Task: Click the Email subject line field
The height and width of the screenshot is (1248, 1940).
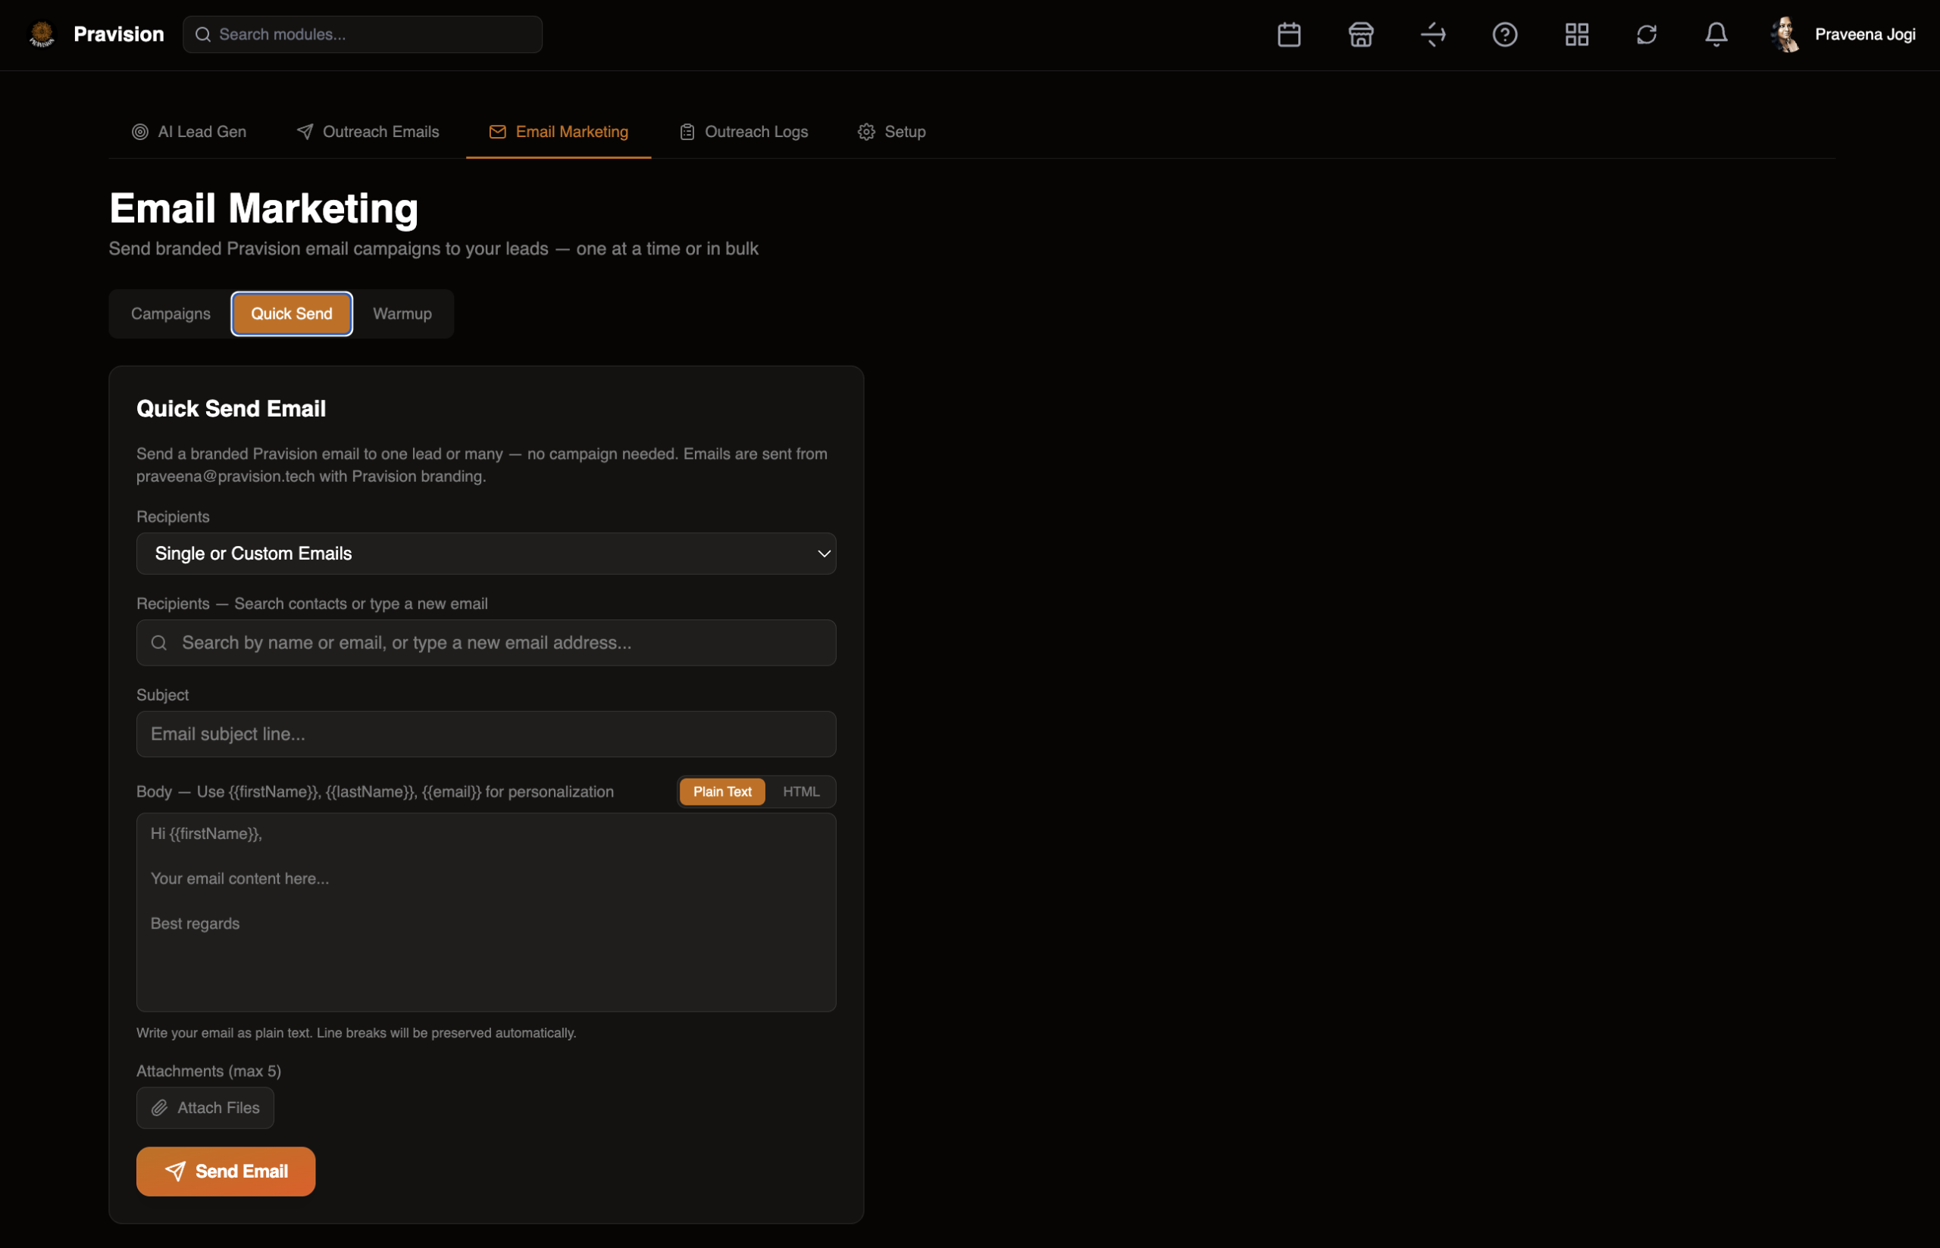Action: tap(487, 735)
